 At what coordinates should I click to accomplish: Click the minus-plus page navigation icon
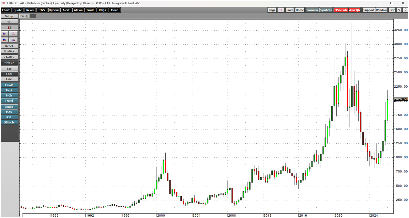point(281,10)
